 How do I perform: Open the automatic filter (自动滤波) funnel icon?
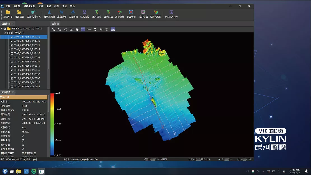[x=108, y=12]
